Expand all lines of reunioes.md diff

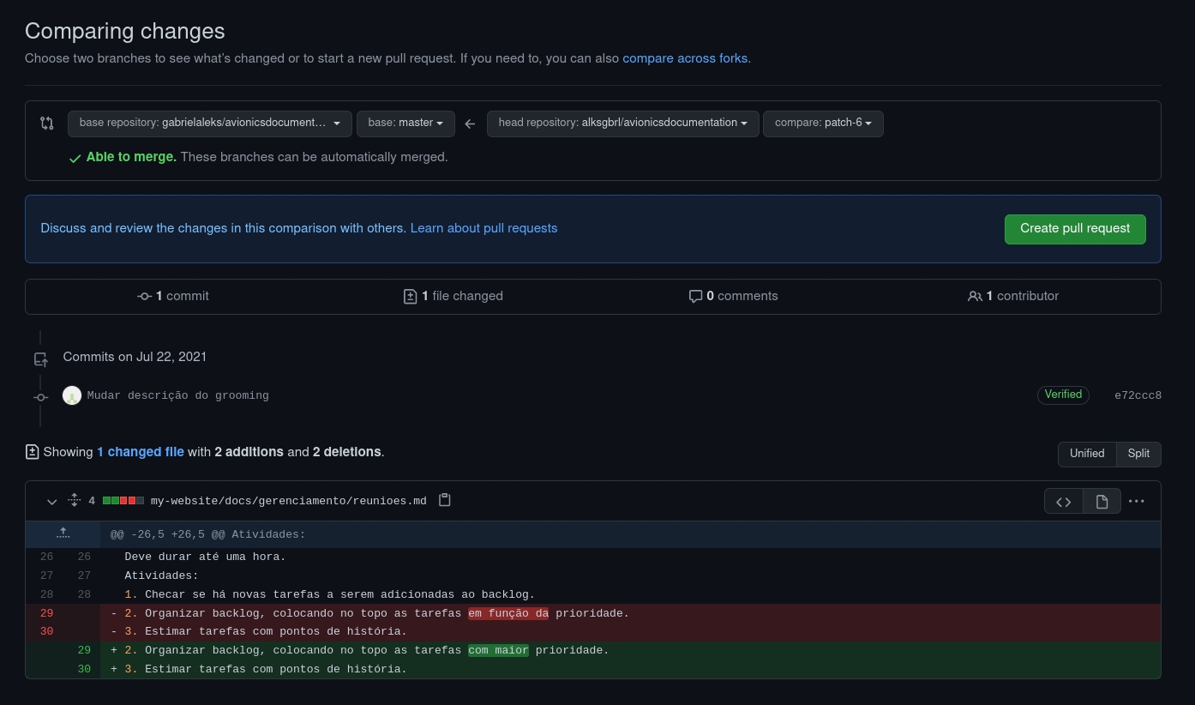pyautogui.click(x=74, y=500)
